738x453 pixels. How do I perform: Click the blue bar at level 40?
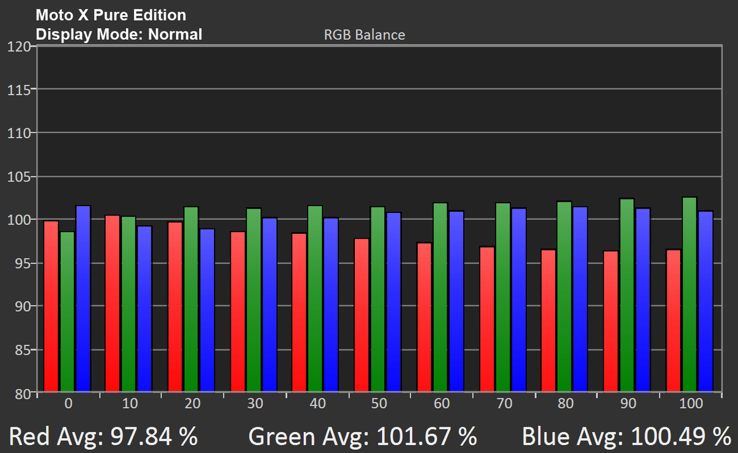331,305
